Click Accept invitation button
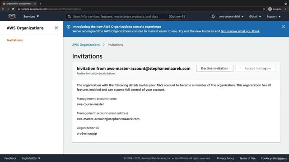The image size is (289, 162). coord(256,68)
